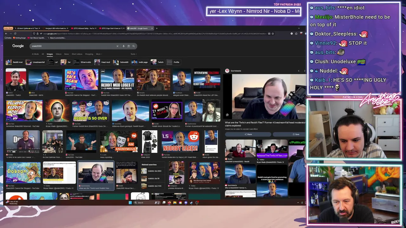Click the browser back arrow
Viewport: 406px width, 228px height.
[x=6, y=34]
